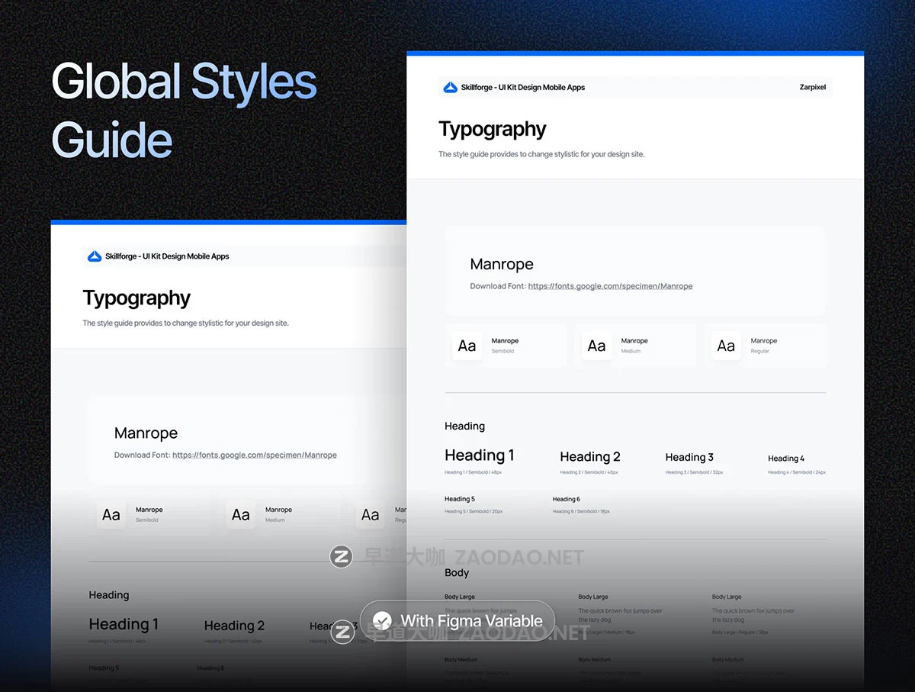Click the Skillforge logo icon on the right page
This screenshot has width=915, height=692.
450,88
